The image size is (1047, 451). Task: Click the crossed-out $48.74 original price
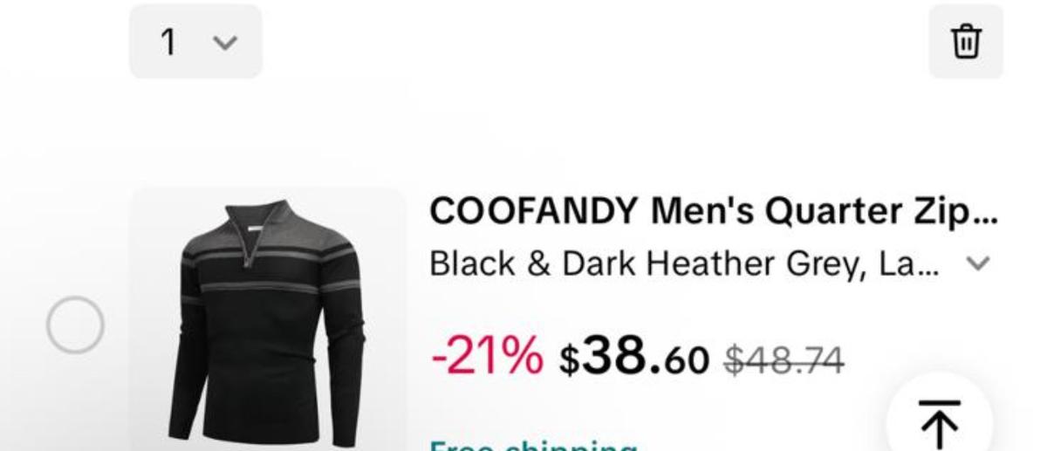(784, 359)
